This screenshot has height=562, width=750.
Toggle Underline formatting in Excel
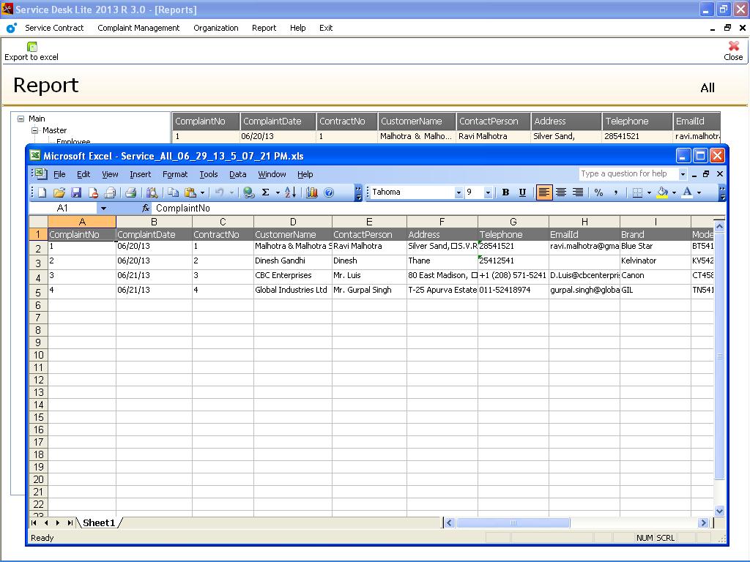(x=522, y=192)
